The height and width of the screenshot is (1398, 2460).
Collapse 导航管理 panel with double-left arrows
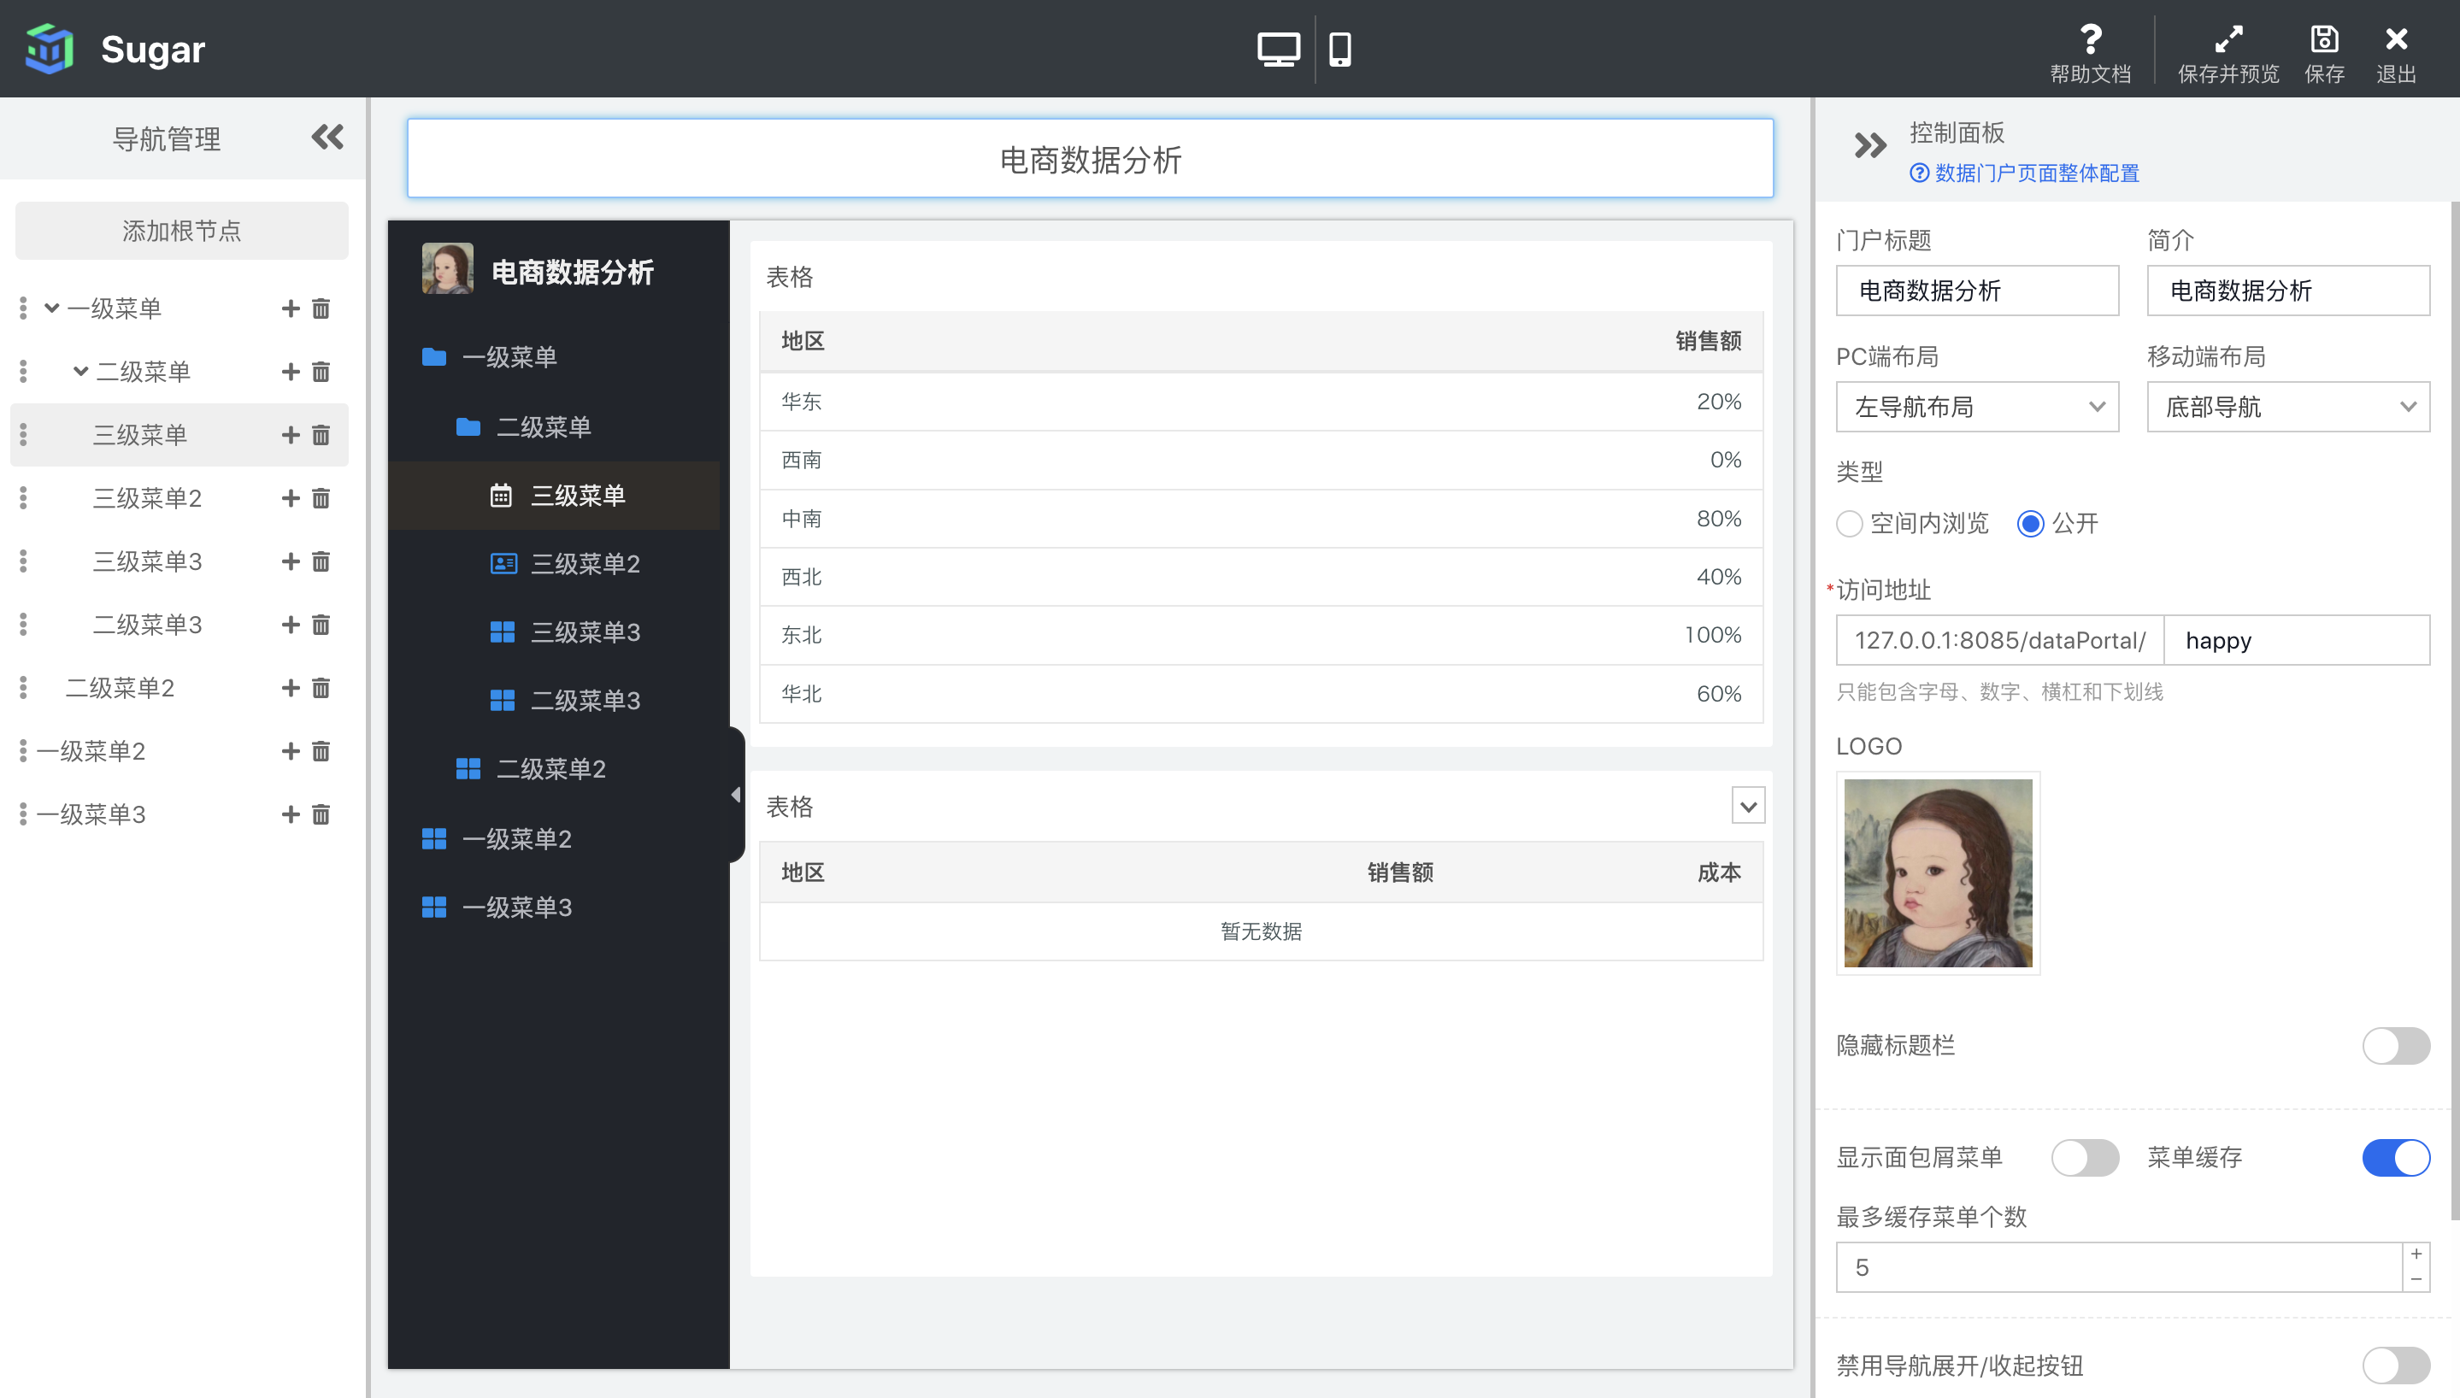[327, 138]
